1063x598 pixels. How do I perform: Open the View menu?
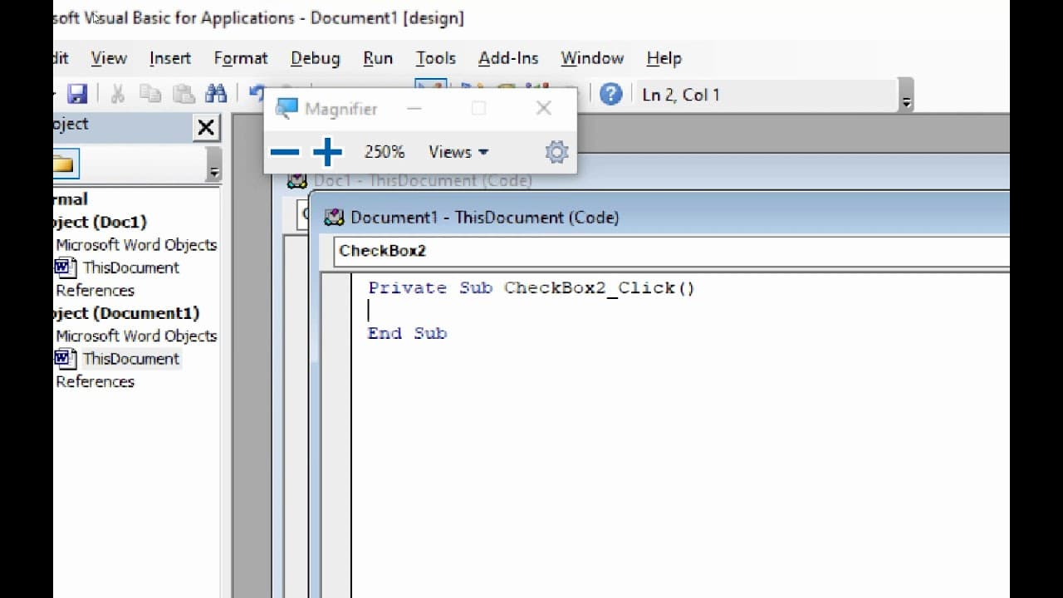coord(109,58)
